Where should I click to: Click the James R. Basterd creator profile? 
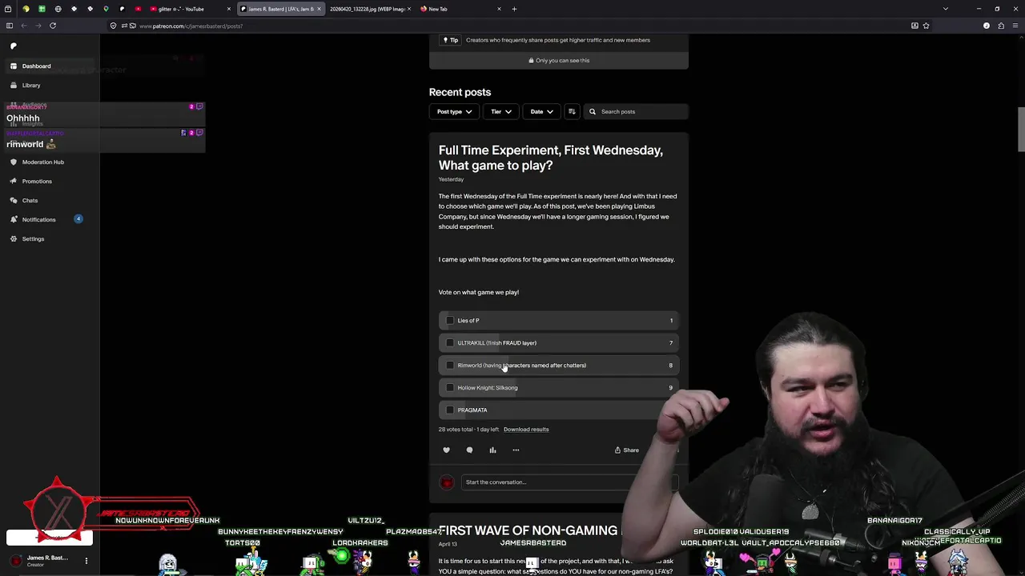[x=40, y=561]
